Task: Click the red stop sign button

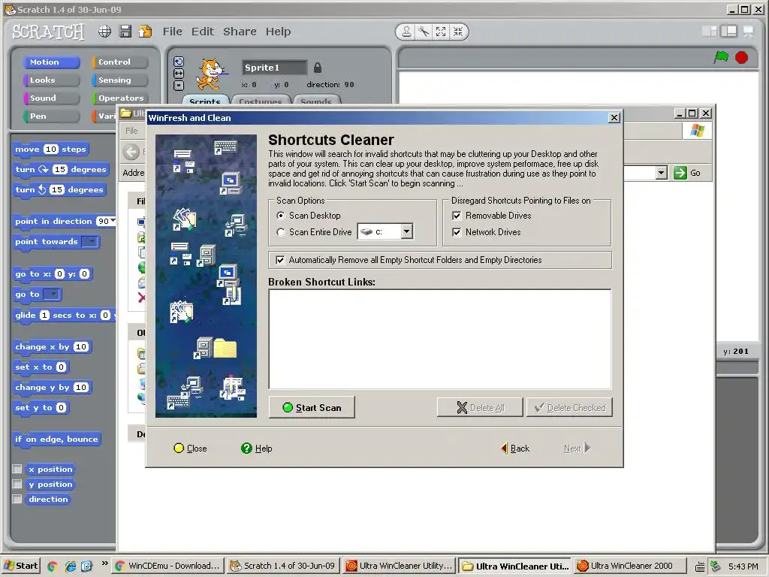Action: coord(741,57)
